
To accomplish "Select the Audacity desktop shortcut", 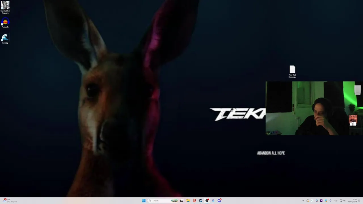I will click(x=5, y=23).
